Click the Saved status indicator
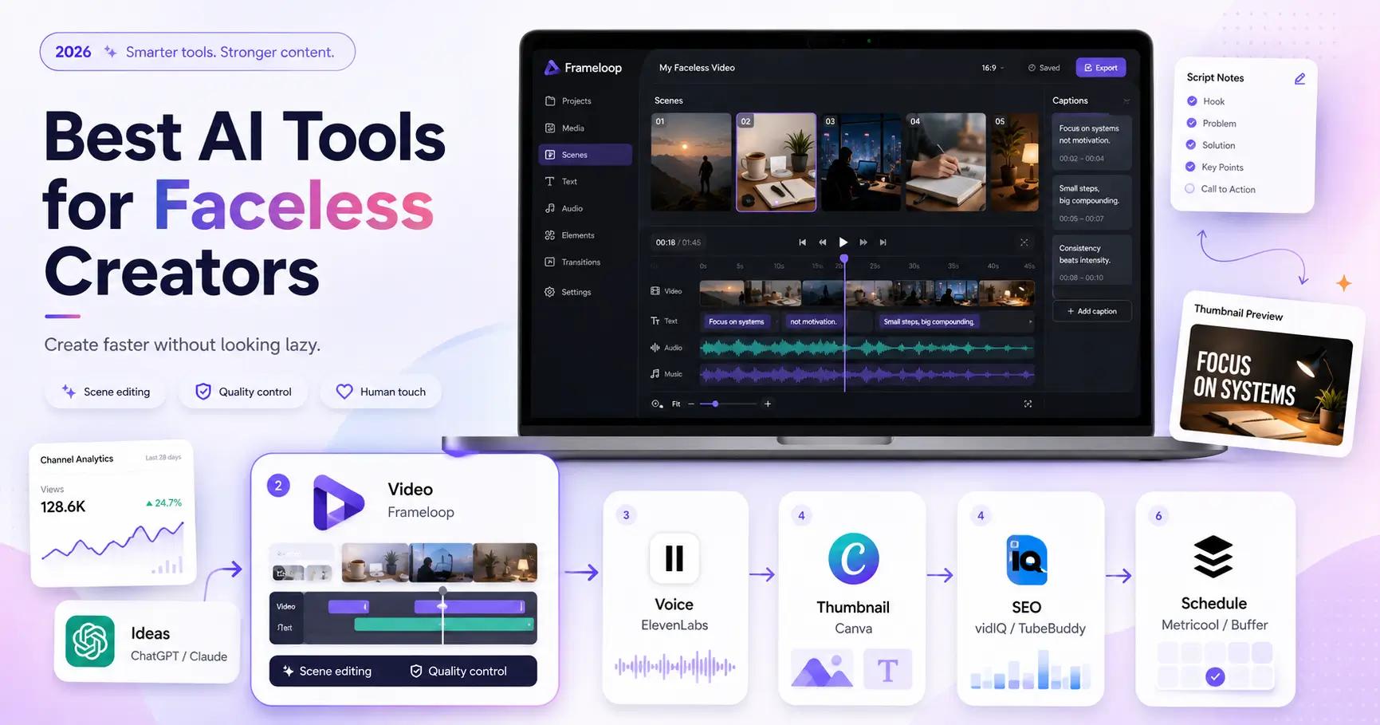This screenshot has width=1380, height=725. pyautogui.click(x=1044, y=68)
